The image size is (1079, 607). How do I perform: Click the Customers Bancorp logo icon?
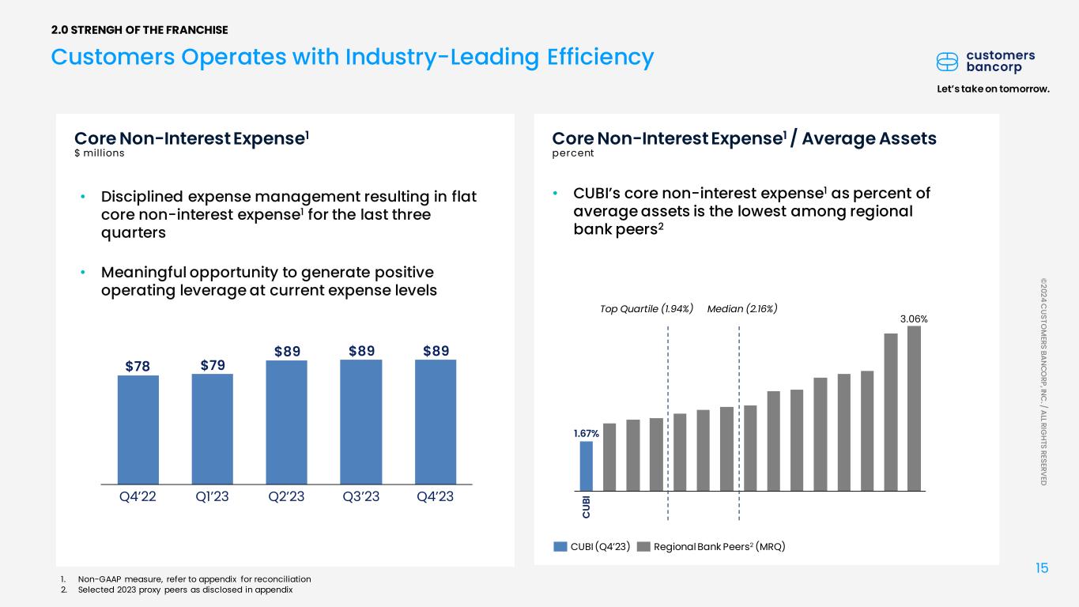point(948,62)
